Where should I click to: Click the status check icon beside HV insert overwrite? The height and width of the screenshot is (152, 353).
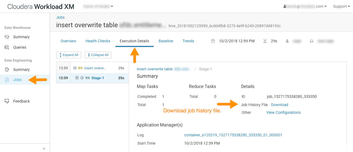coord(75,68)
